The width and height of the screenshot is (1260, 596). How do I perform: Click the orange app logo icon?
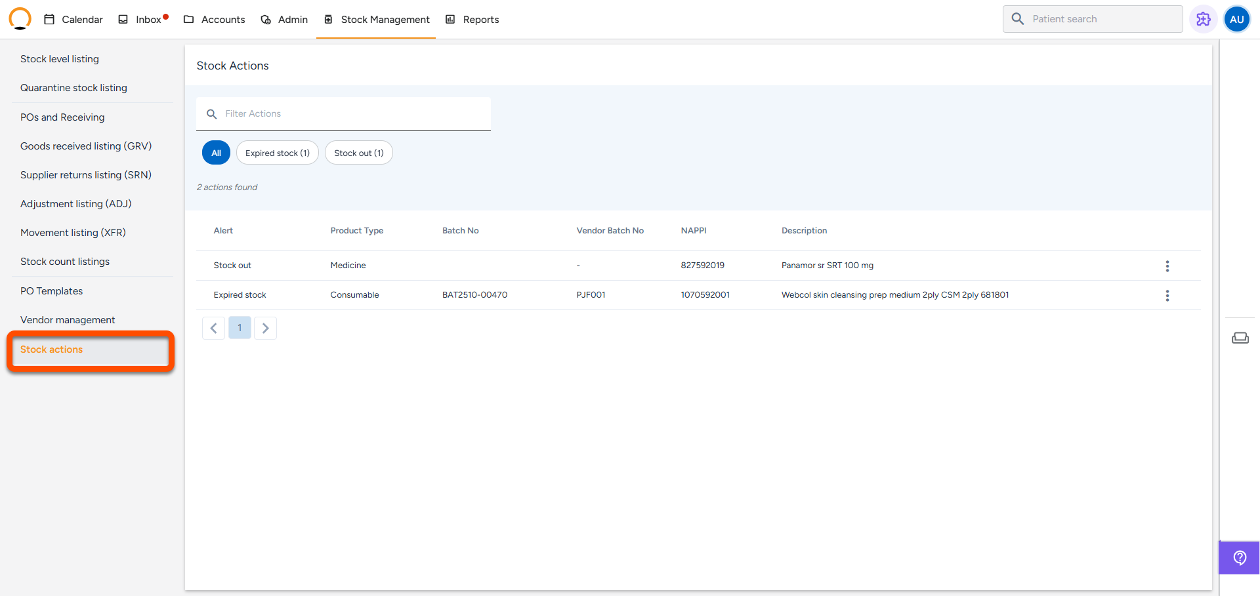pyautogui.click(x=20, y=19)
